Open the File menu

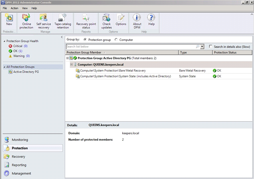click(5, 8)
